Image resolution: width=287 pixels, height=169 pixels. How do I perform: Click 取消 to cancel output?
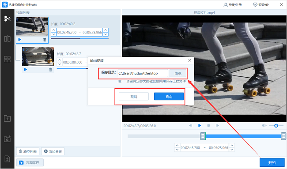point(134,97)
